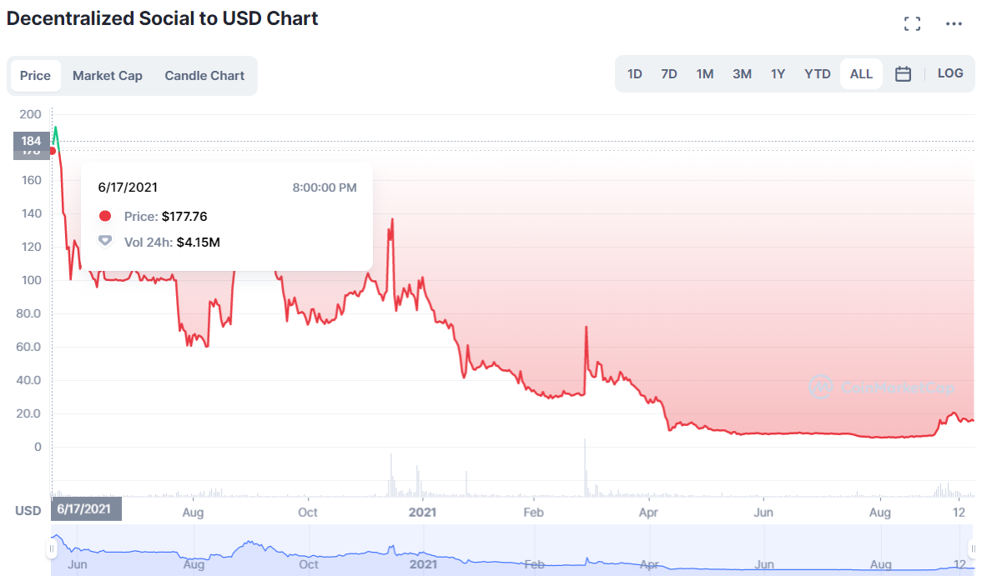This screenshot has width=987, height=581.
Task: Click the USD currency label
Action: (x=28, y=511)
